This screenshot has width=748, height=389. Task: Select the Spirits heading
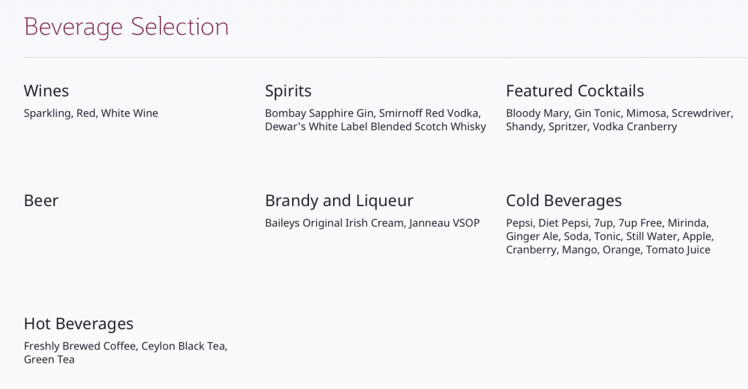click(288, 91)
